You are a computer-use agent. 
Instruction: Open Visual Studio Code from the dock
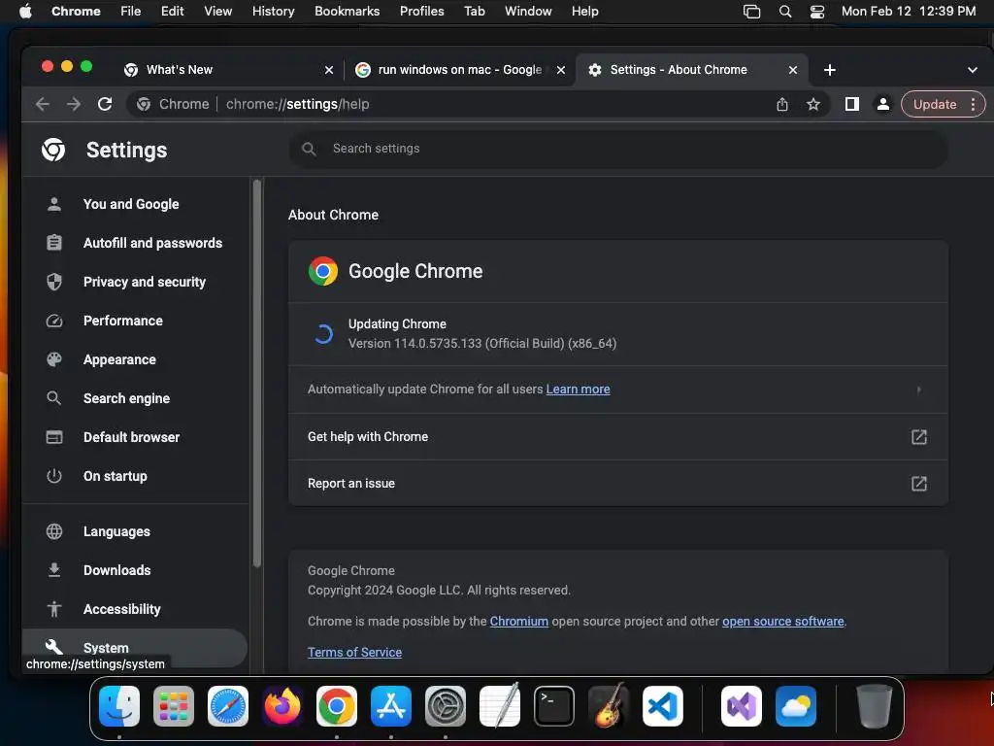[662, 706]
